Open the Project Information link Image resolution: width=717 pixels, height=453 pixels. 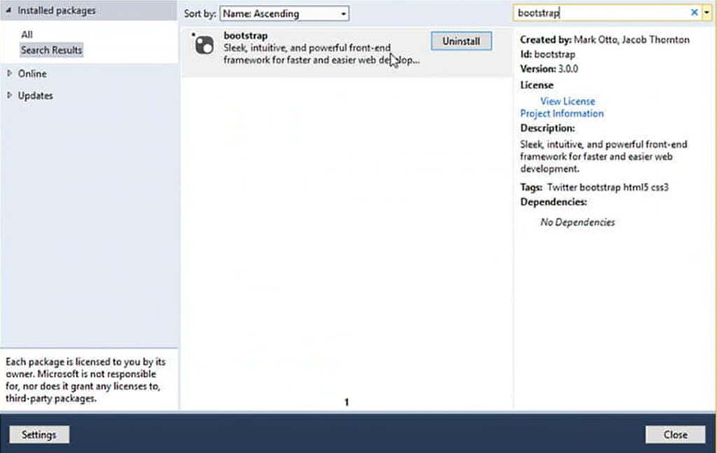click(562, 113)
